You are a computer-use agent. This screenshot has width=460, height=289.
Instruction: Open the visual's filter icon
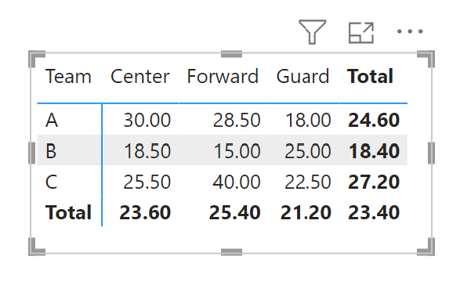pos(312,32)
